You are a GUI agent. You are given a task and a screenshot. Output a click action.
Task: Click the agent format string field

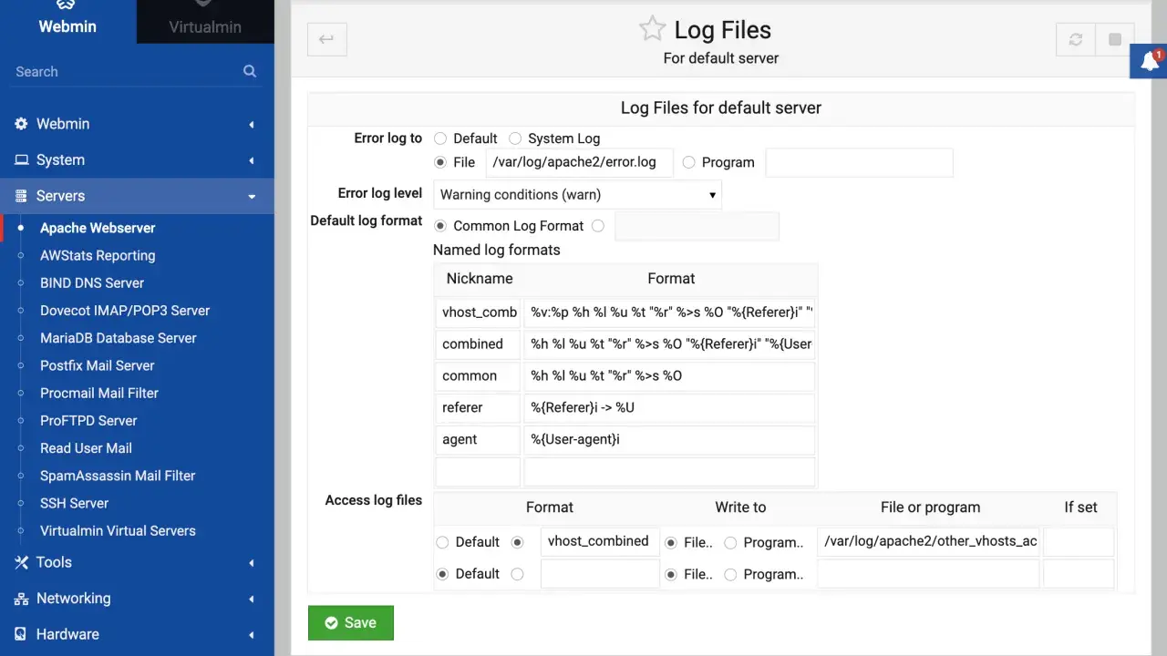[x=669, y=440]
